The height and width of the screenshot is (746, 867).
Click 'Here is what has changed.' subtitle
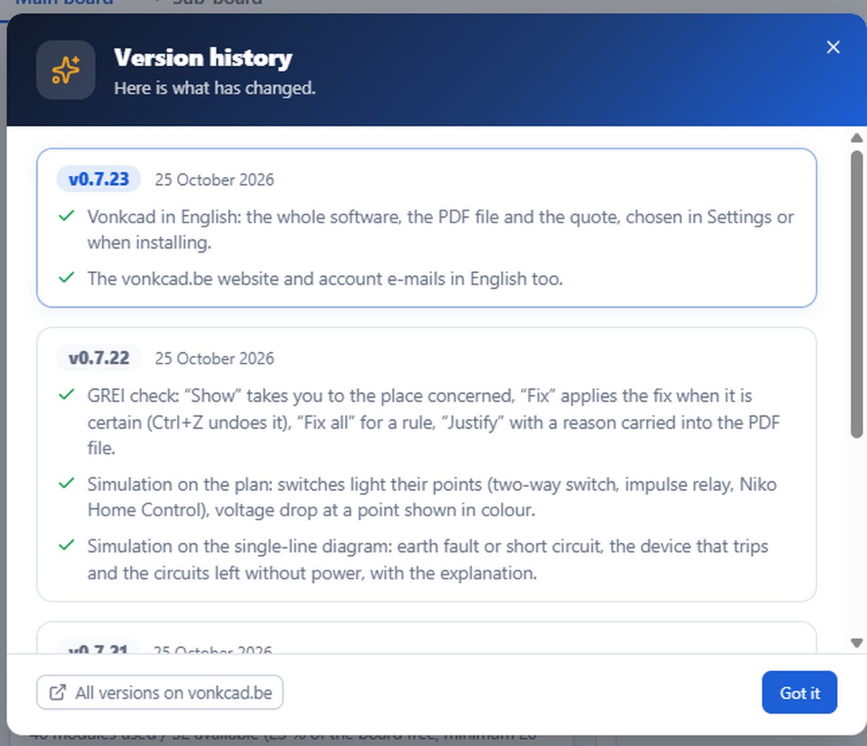coord(214,88)
